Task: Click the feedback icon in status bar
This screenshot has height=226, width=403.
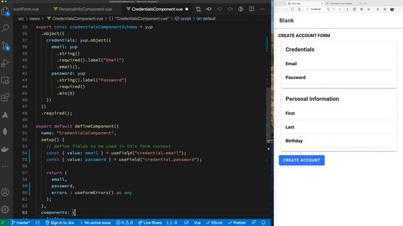Action: 254,223
